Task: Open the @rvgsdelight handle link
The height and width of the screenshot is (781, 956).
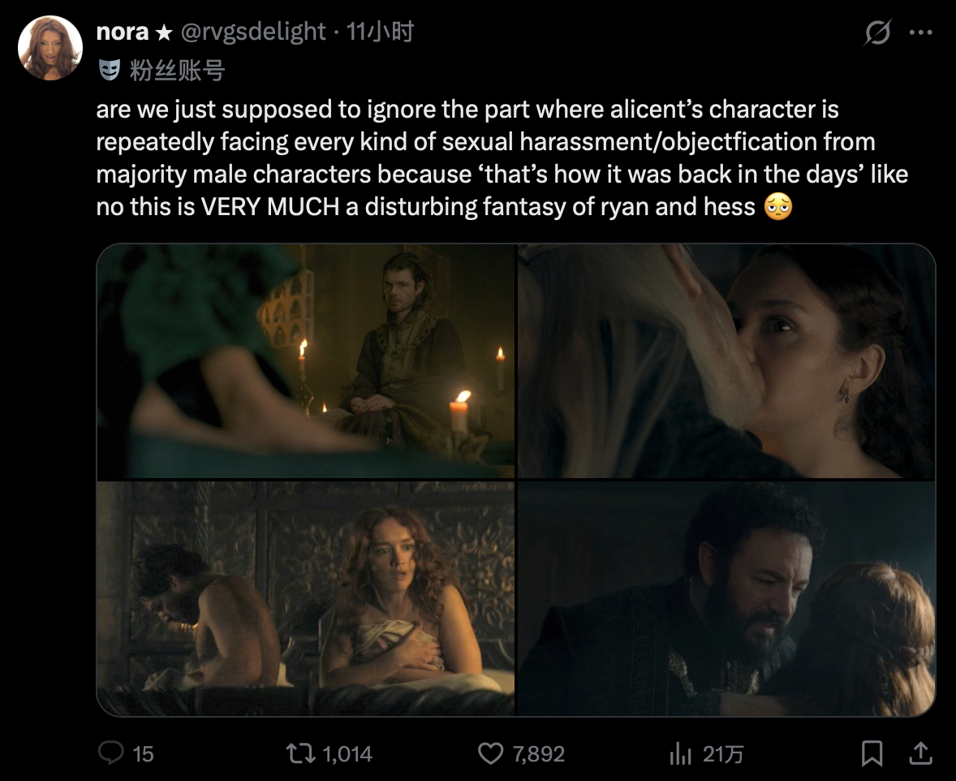Action: click(253, 32)
